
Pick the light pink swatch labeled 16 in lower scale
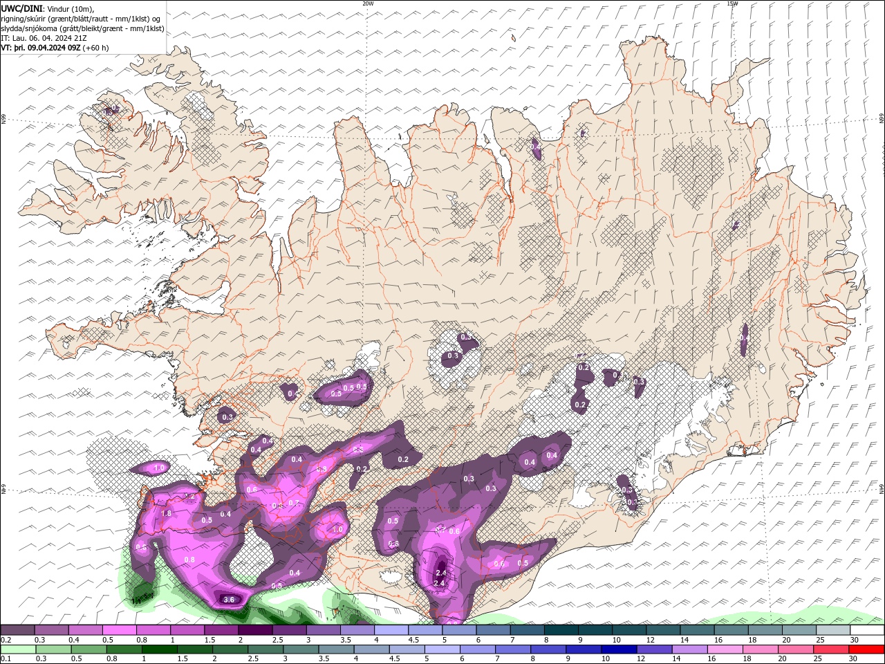coord(725,649)
